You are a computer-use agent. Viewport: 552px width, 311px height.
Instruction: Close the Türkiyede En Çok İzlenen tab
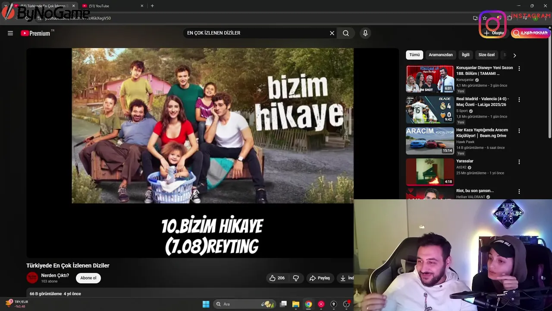pos(73,6)
